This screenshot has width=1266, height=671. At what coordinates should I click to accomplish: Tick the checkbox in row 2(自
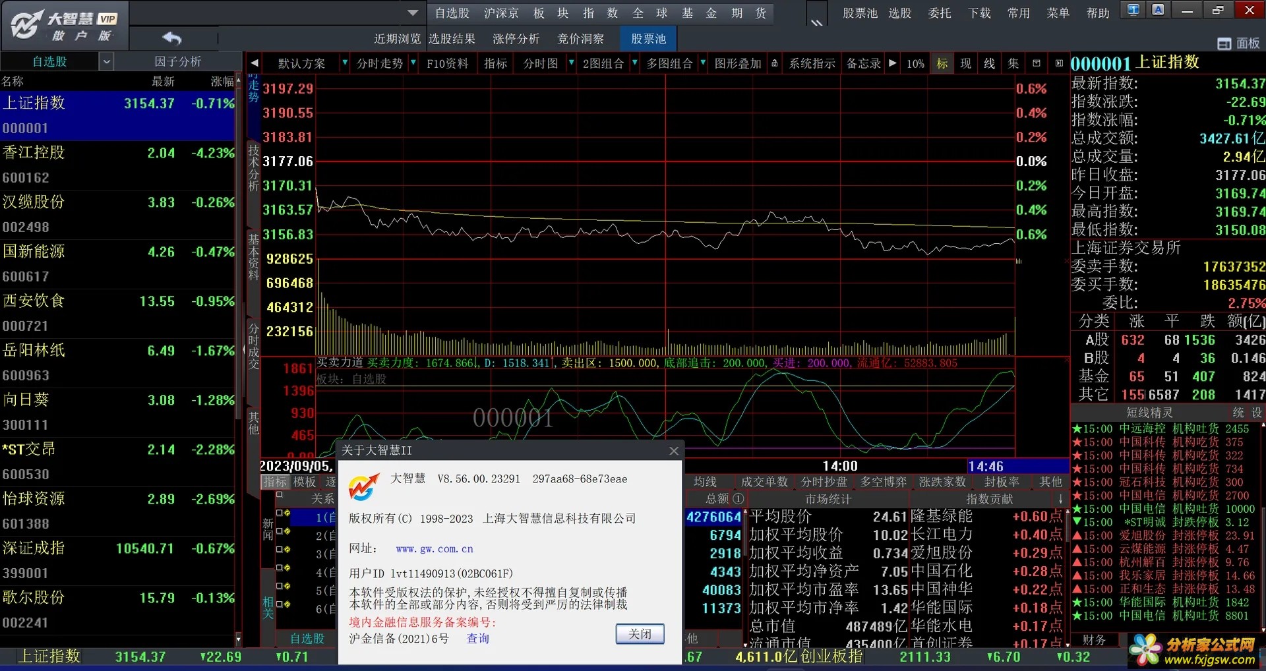point(279,531)
